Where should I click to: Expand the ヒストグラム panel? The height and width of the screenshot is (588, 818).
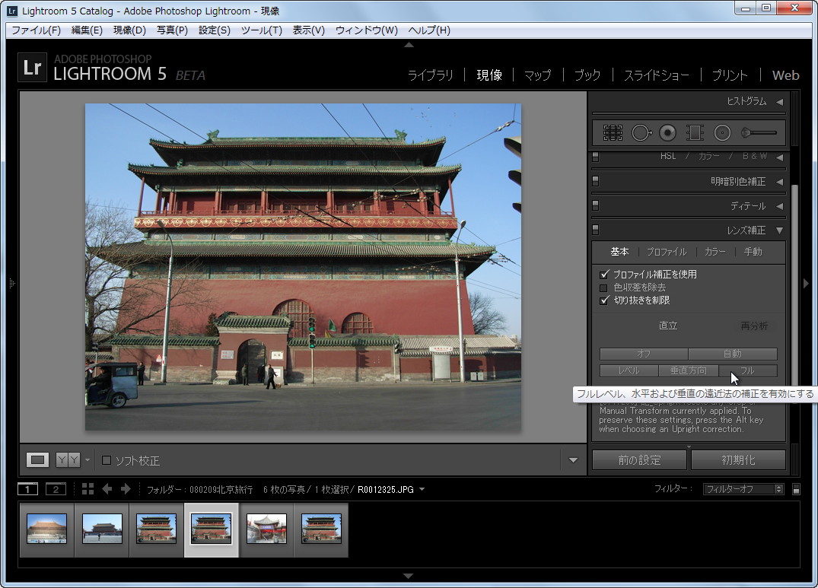click(779, 102)
